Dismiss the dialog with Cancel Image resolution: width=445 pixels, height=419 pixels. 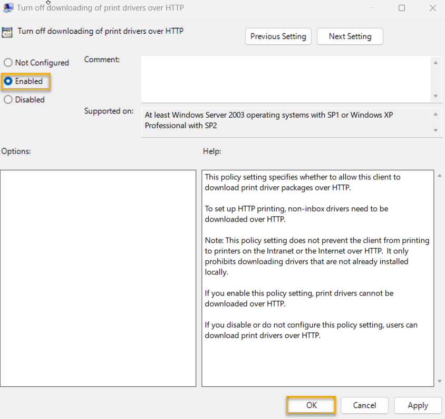364,405
